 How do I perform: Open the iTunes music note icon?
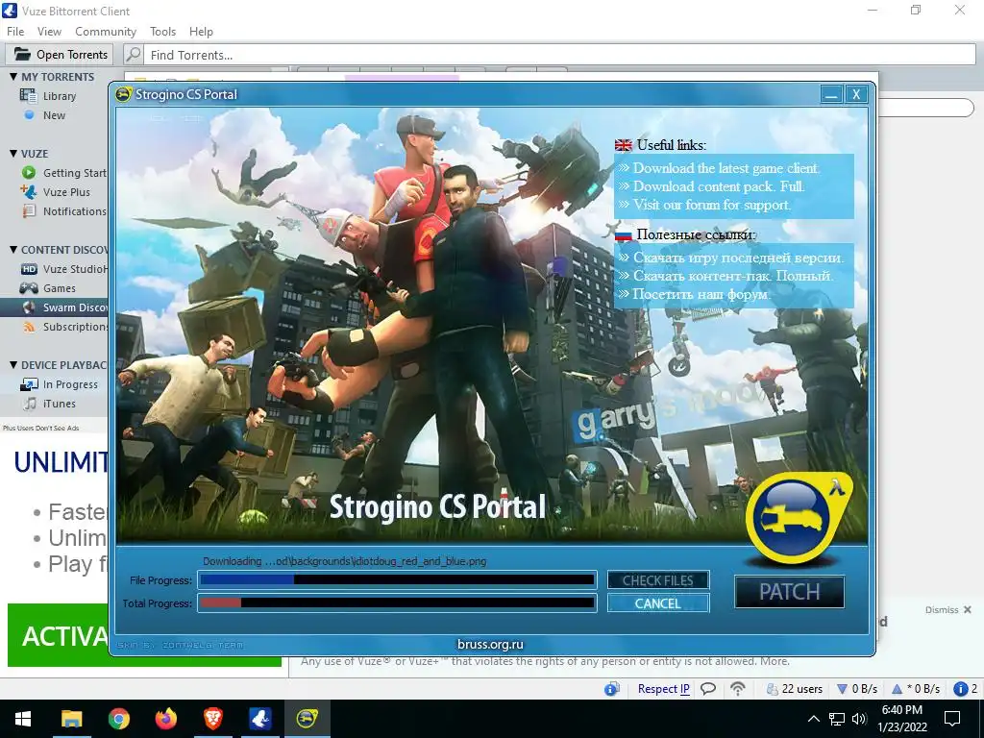tap(29, 404)
